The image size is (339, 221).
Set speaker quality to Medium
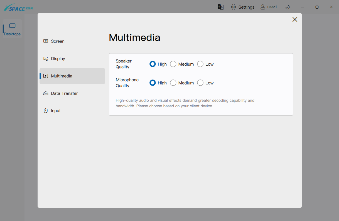pyautogui.click(x=173, y=64)
